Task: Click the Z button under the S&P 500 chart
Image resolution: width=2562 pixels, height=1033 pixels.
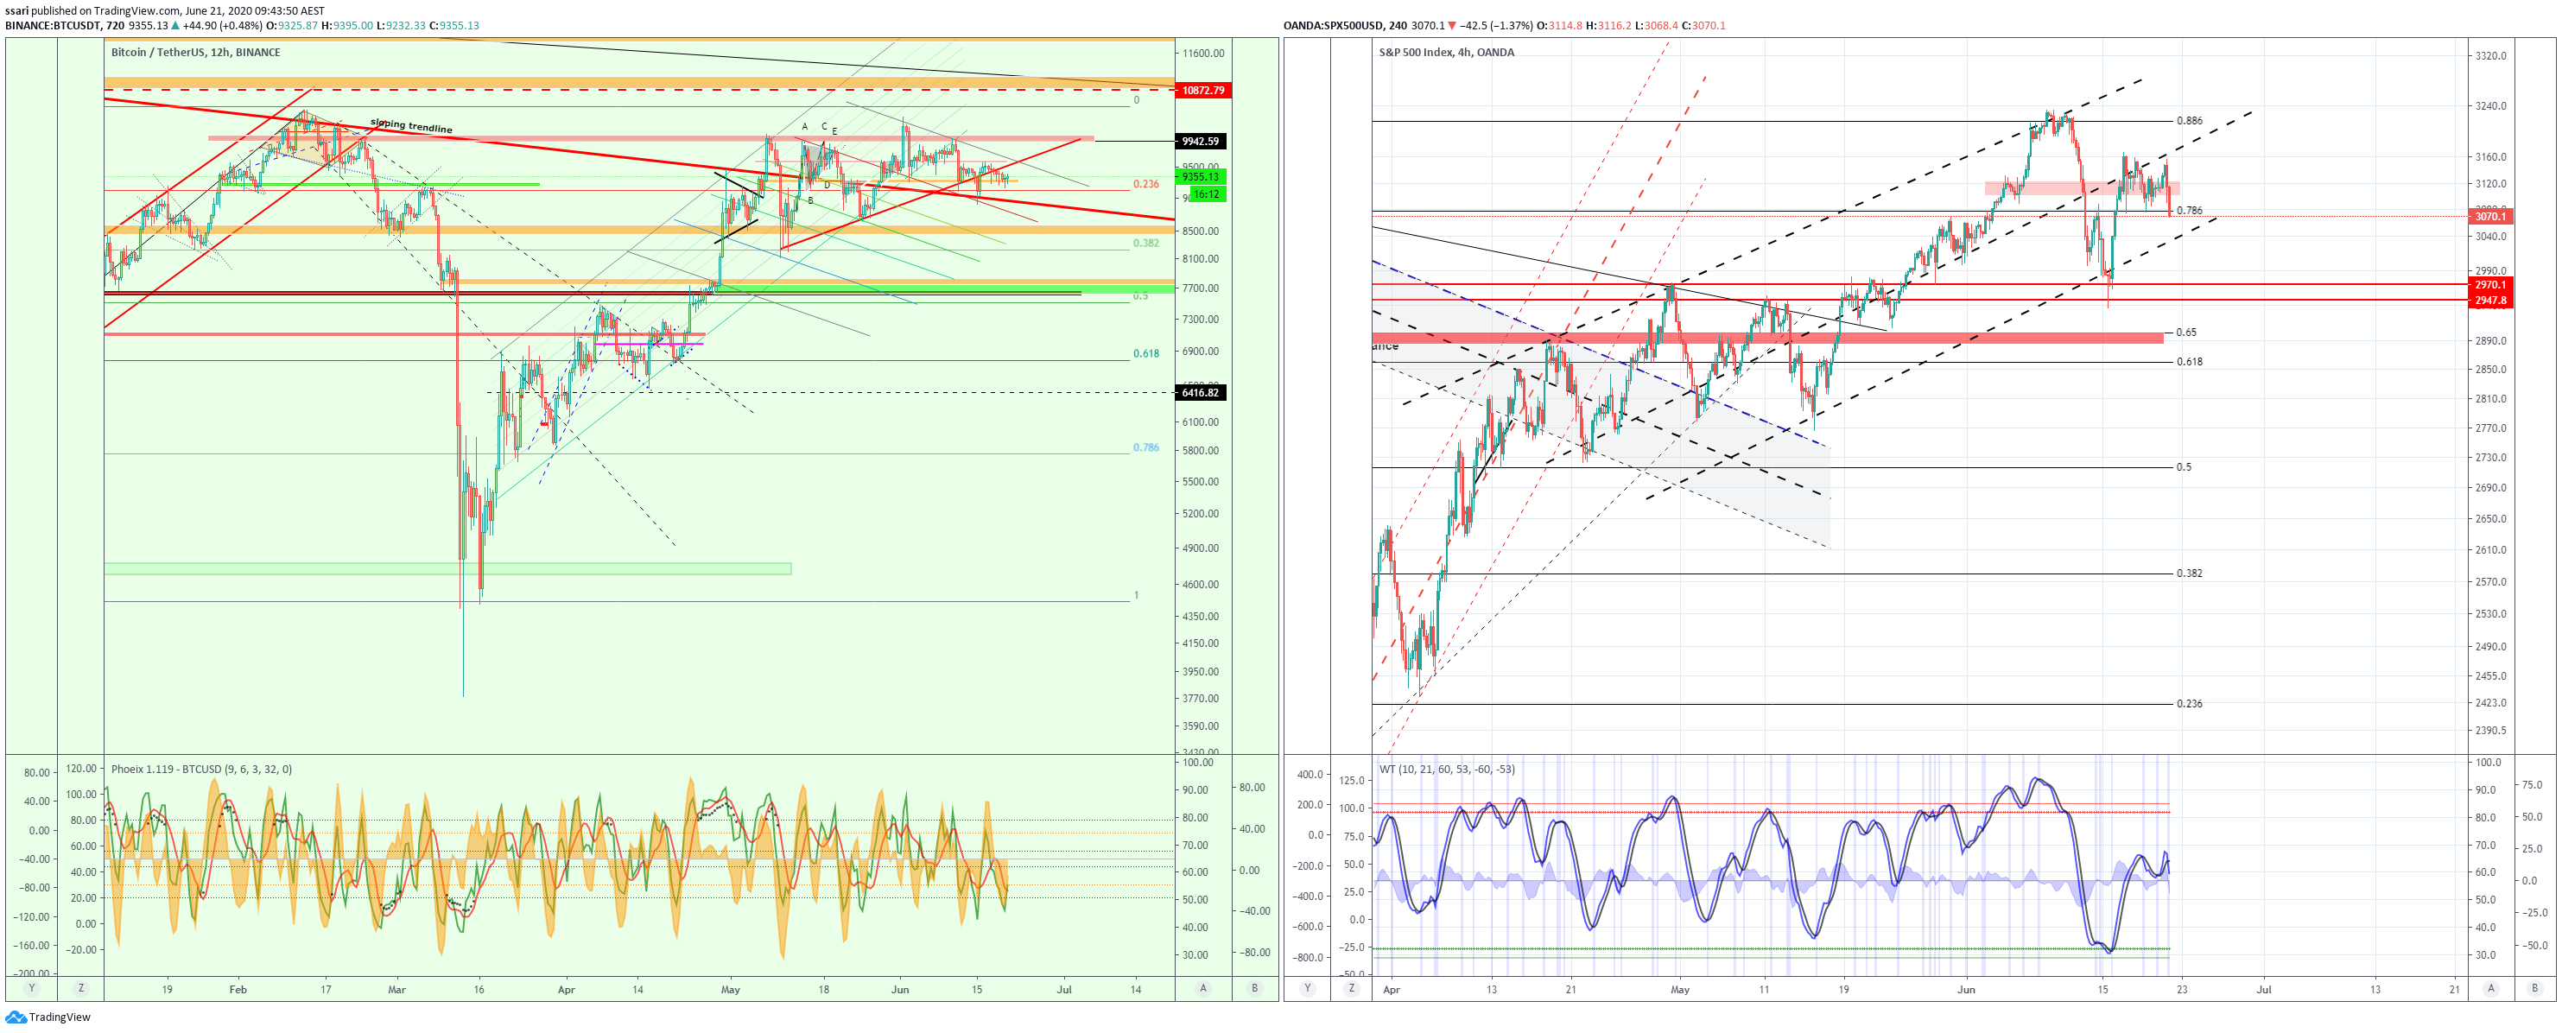Action: (x=1351, y=988)
